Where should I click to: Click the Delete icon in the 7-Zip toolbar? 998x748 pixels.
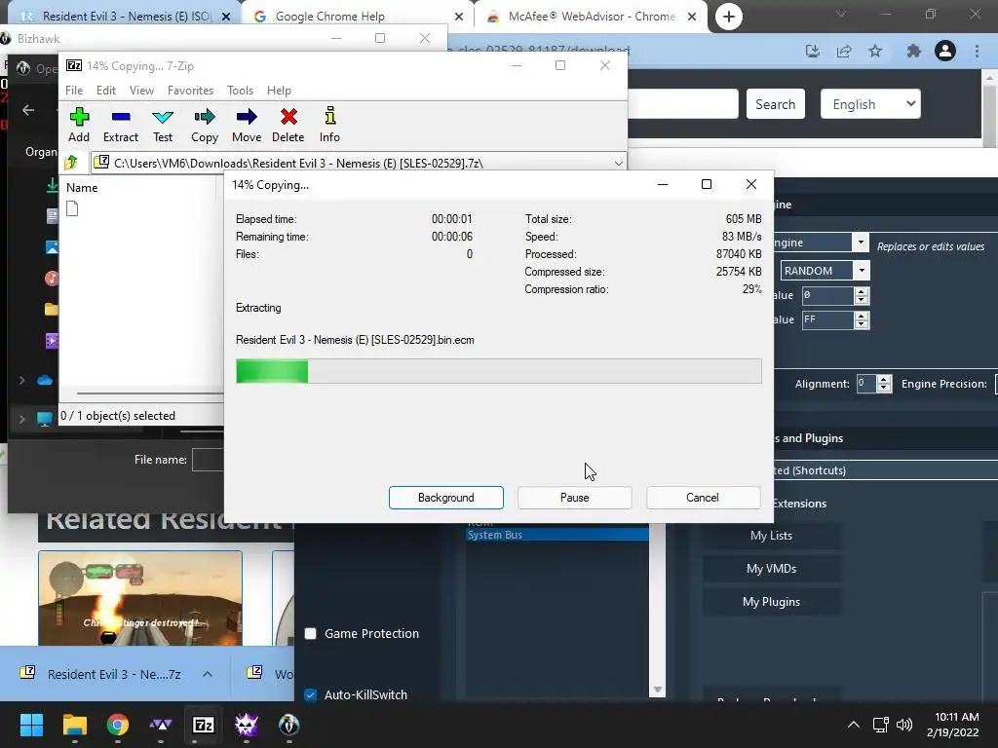pos(288,117)
